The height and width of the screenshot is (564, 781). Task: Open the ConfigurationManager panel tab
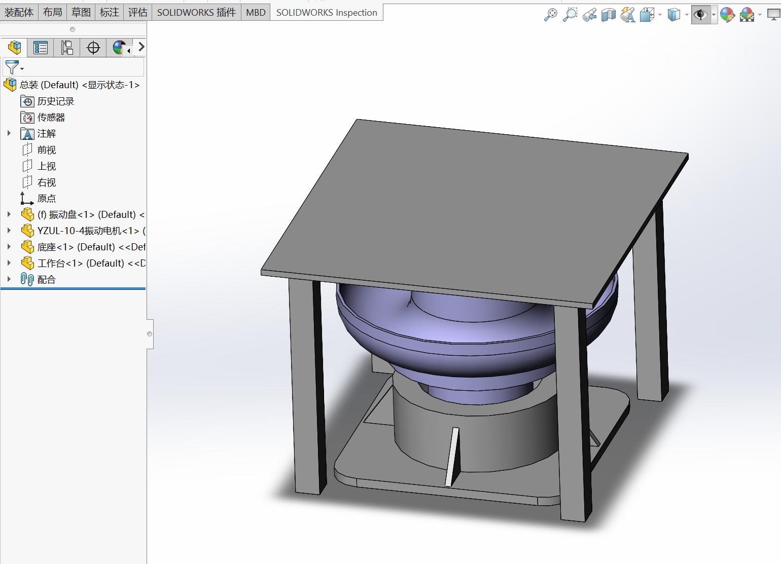click(x=67, y=48)
